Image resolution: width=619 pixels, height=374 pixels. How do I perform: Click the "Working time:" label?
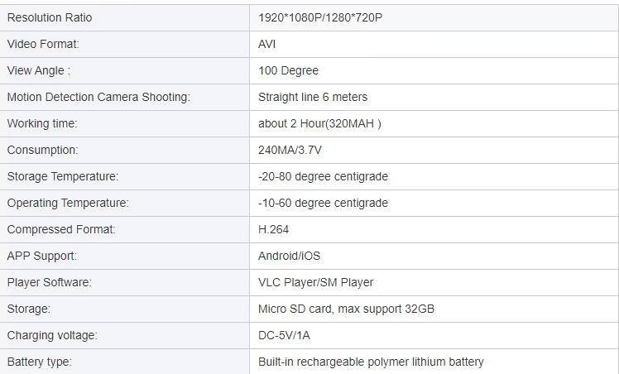[x=42, y=123]
